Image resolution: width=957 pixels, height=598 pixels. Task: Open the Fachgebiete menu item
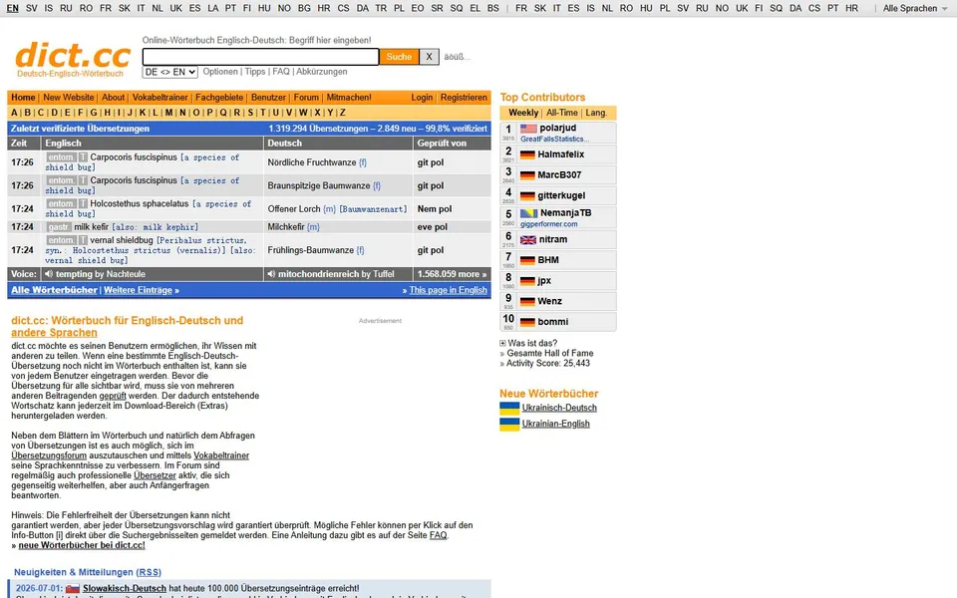click(x=219, y=98)
